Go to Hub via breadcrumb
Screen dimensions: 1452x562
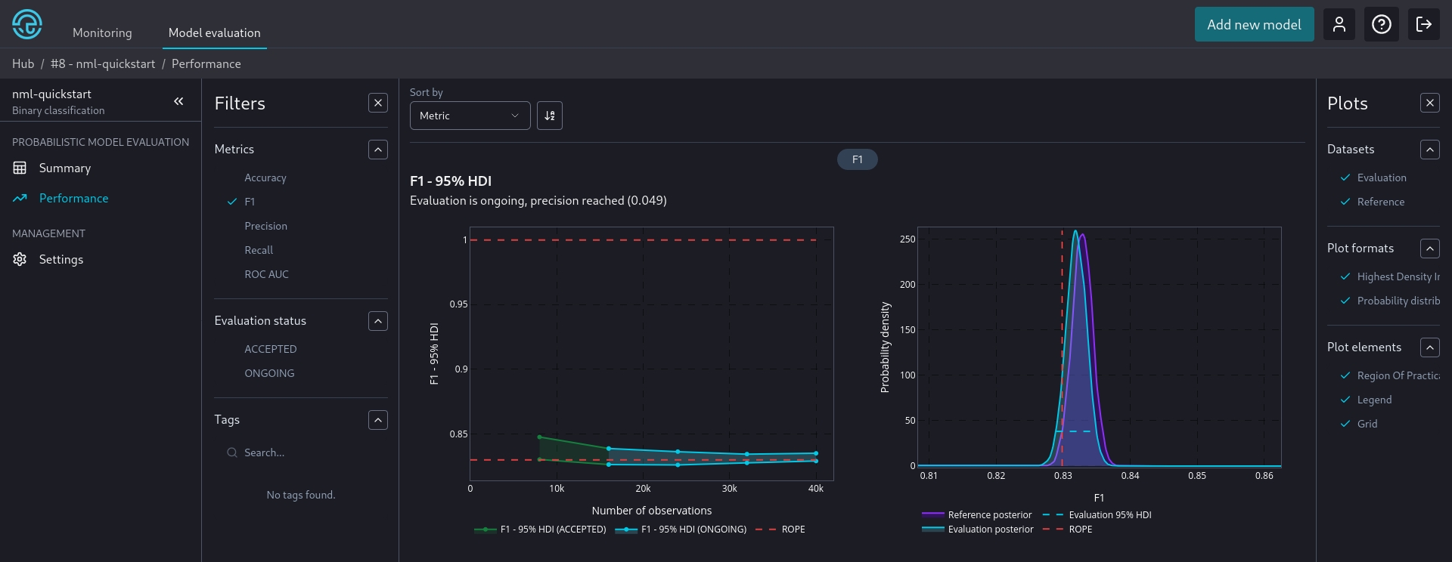[x=23, y=63]
